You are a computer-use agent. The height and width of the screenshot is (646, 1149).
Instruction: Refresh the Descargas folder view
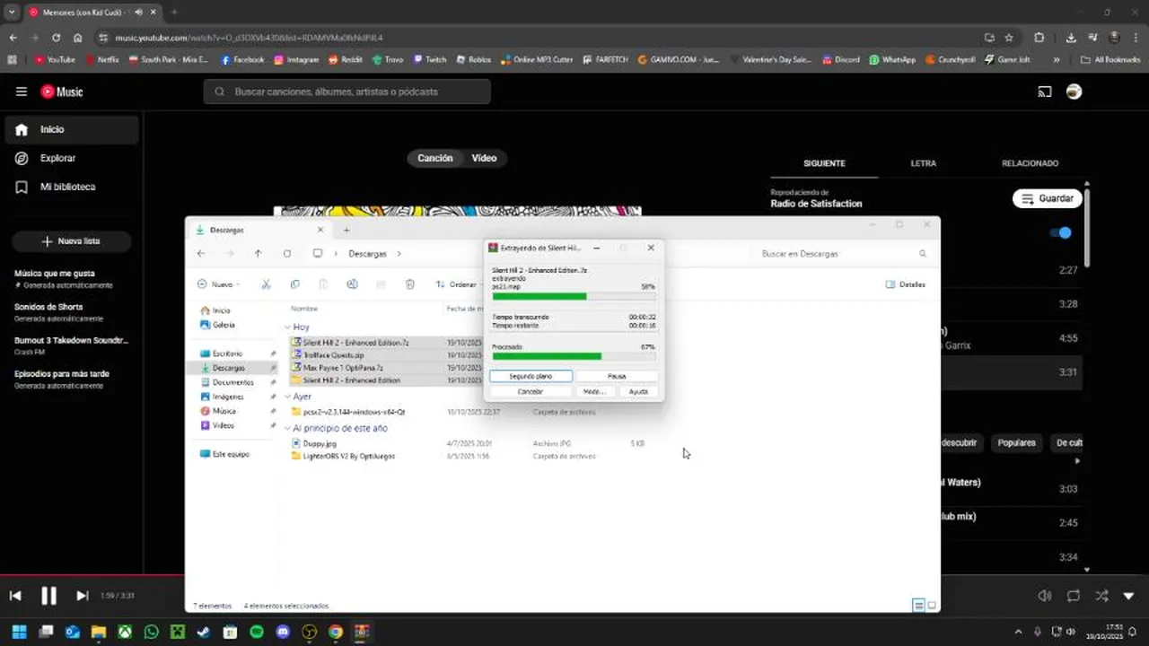[x=287, y=254]
